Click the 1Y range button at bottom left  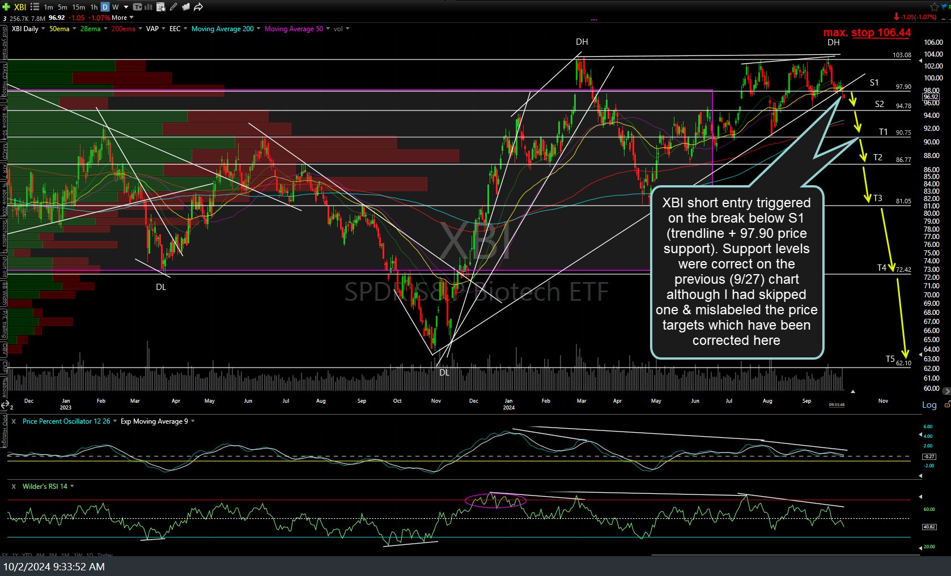tap(14, 555)
